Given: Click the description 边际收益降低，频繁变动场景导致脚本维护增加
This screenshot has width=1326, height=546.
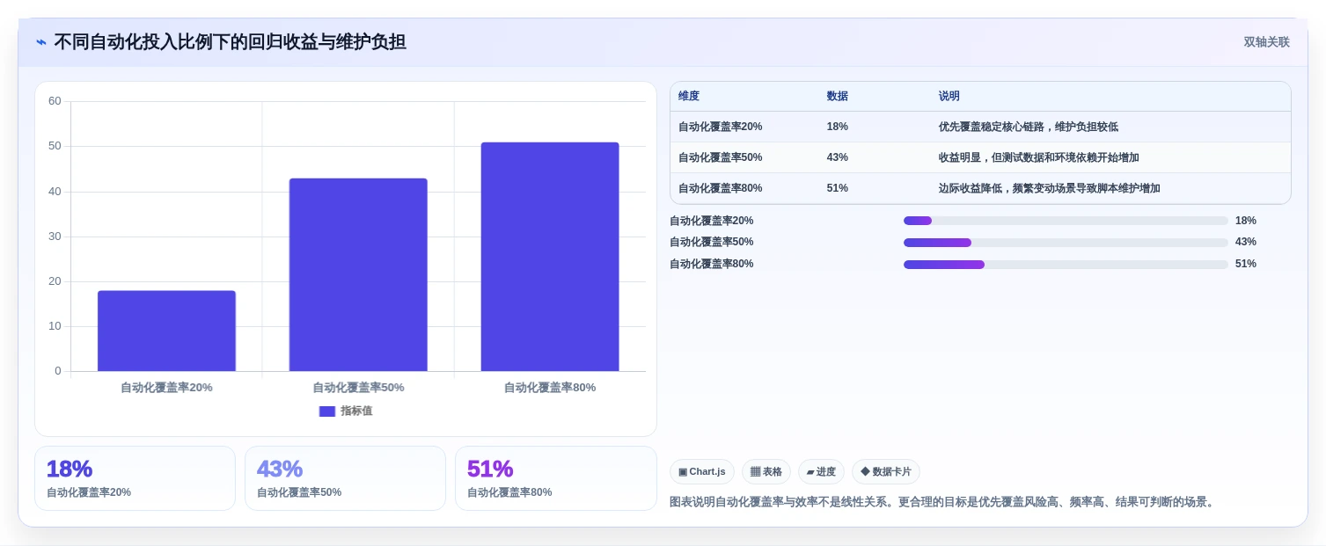Looking at the screenshot, I should (1050, 188).
